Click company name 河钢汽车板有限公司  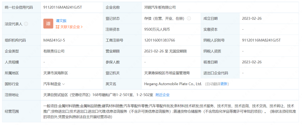[x=160, y=8]
